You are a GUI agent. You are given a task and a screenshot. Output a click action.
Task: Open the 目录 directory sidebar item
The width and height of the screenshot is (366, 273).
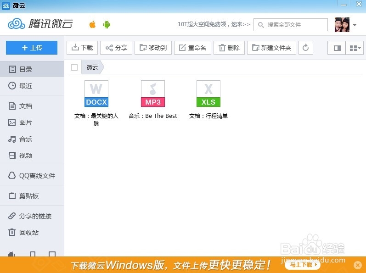[32, 69]
